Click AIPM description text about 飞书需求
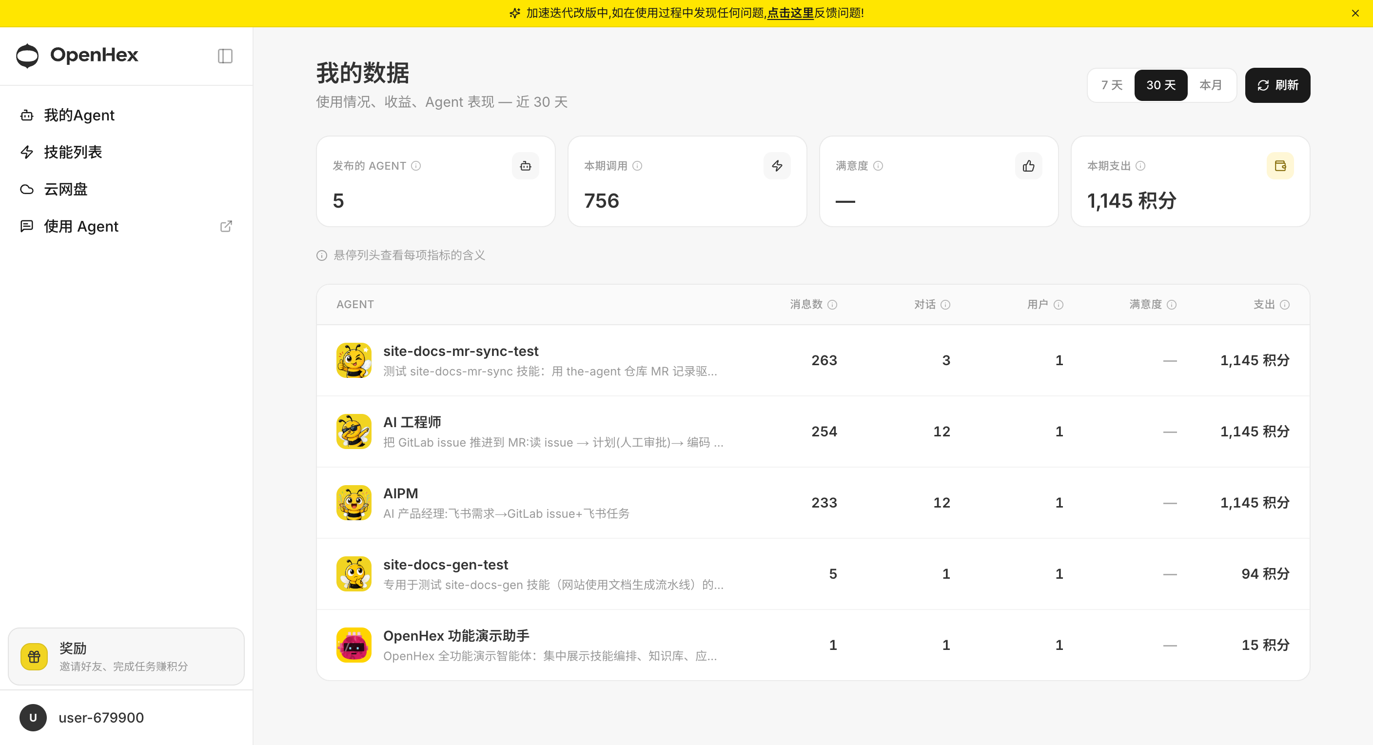 pyautogui.click(x=507, y=514)
